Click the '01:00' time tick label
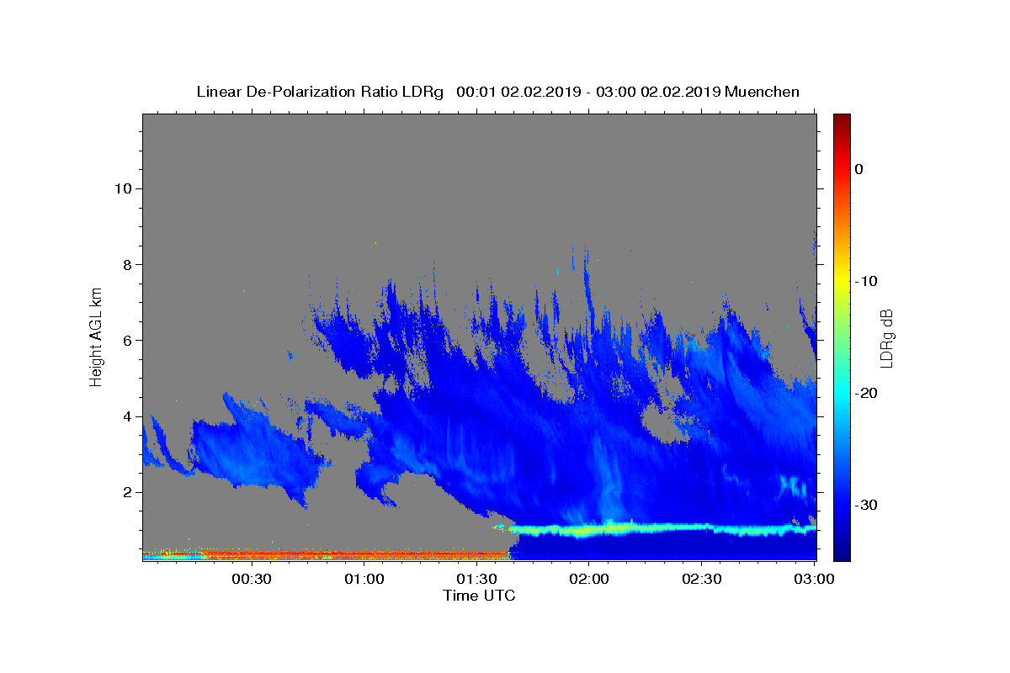This screenshot has width=1010, height=673. click(364, 580)
